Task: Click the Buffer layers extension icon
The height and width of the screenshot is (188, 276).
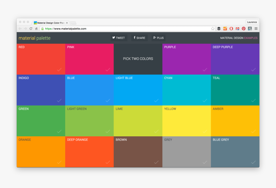Action: [219, 29]
